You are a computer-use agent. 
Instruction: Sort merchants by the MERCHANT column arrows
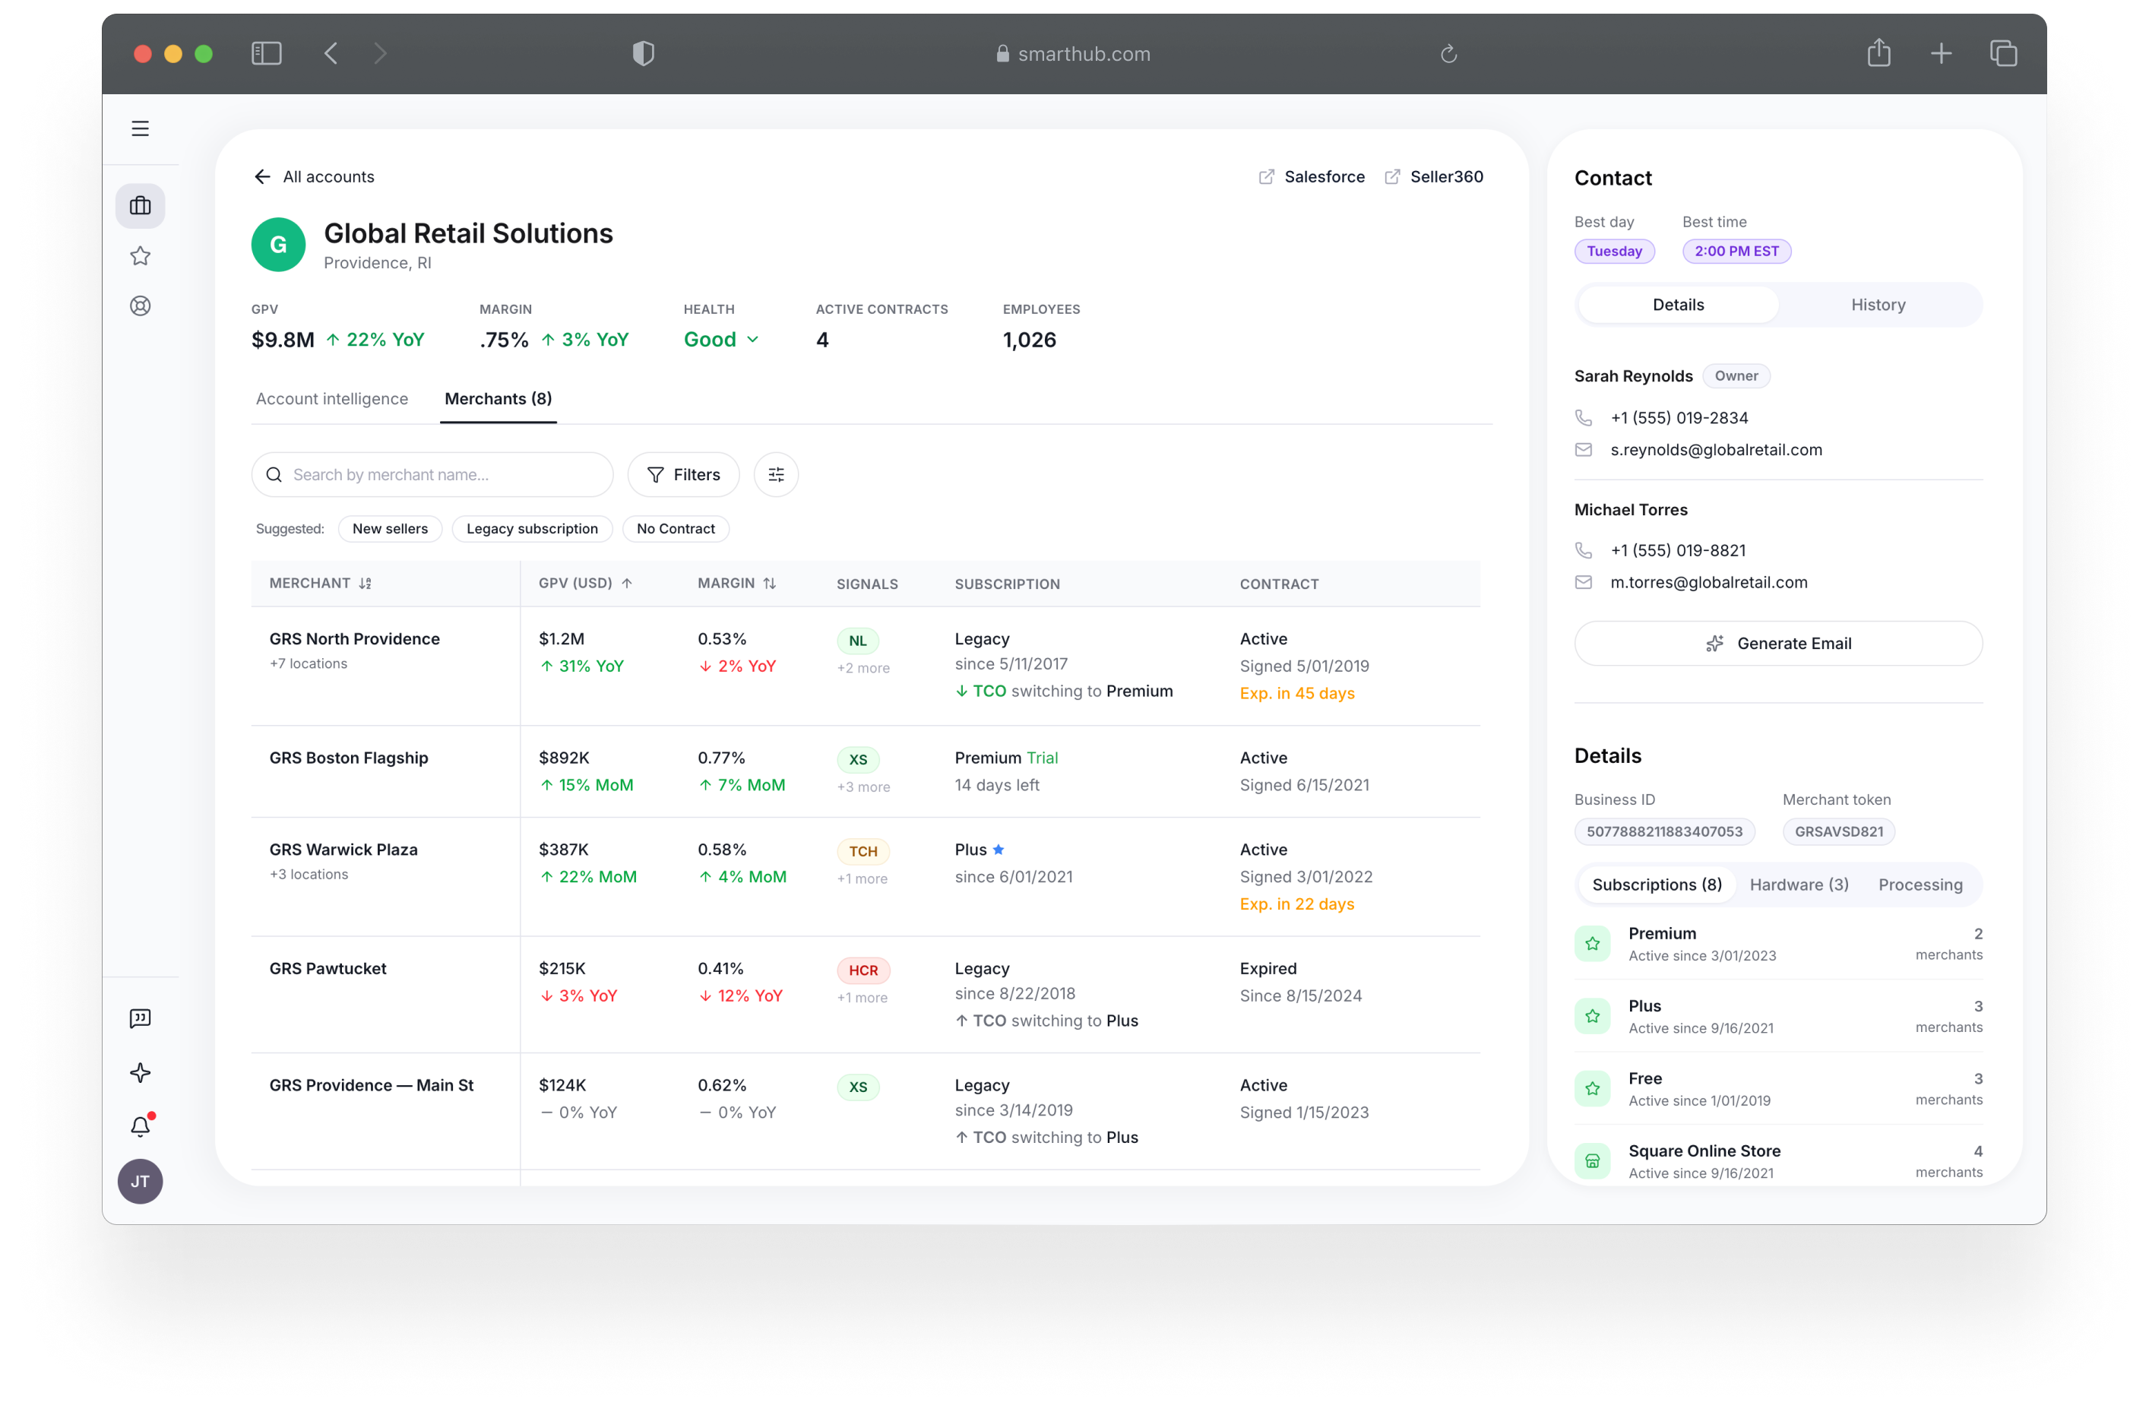pyautogui.click(x=365, y=582)
